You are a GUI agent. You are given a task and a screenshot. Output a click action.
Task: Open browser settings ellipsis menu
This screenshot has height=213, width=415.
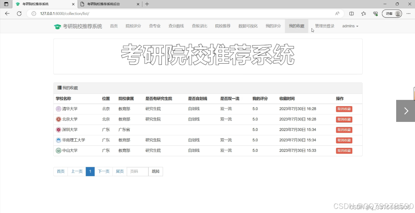[408, 14]
